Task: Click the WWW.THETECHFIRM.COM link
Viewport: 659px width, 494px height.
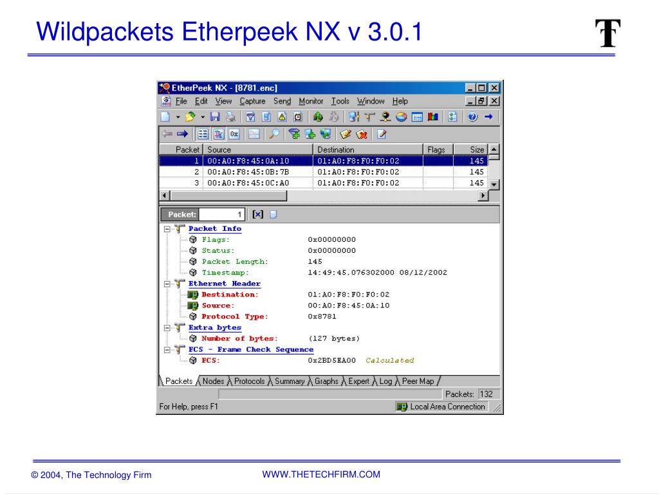Action: click(321, 474)
